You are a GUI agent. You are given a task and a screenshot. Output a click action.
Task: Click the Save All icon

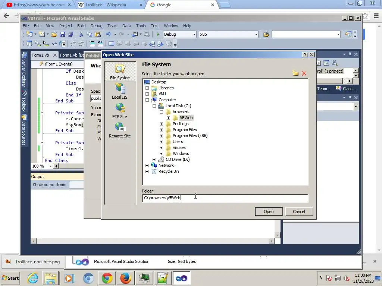(71, 34)
